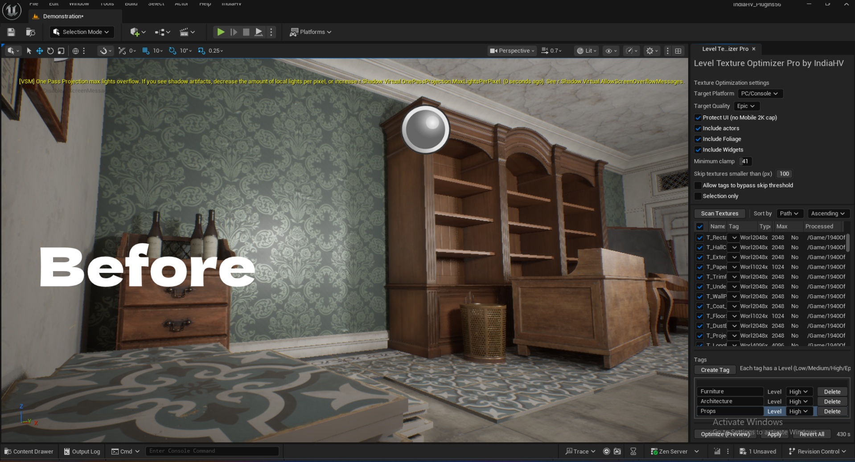Open the Blueprints toolbar icon menu

(163, 32)
